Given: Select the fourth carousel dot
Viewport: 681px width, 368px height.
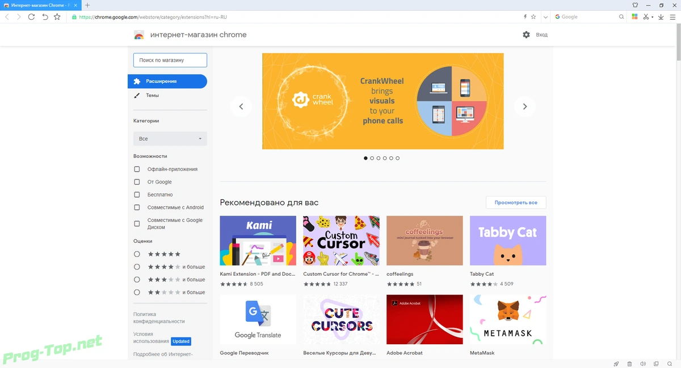Looking at the screenshot, I should click(385, 159).
